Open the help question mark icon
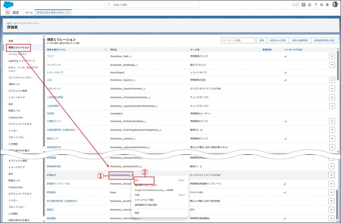341x223 pixels. point(316,5)
